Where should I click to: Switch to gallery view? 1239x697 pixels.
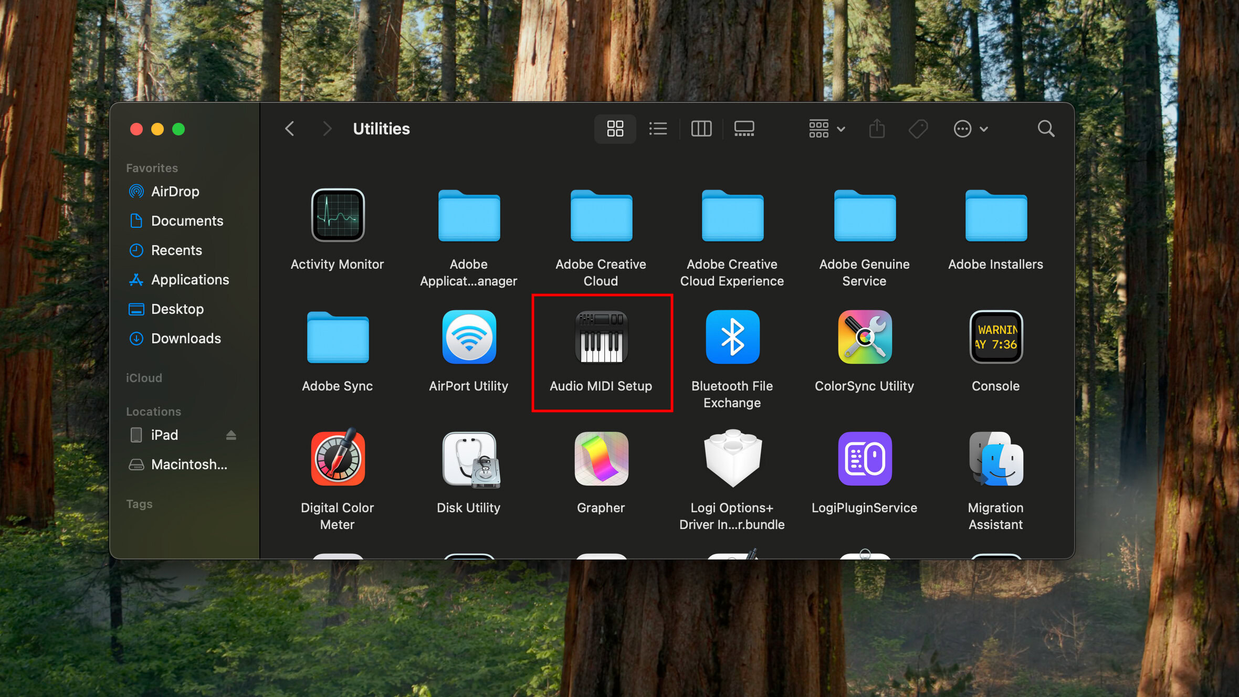(744, 129)
